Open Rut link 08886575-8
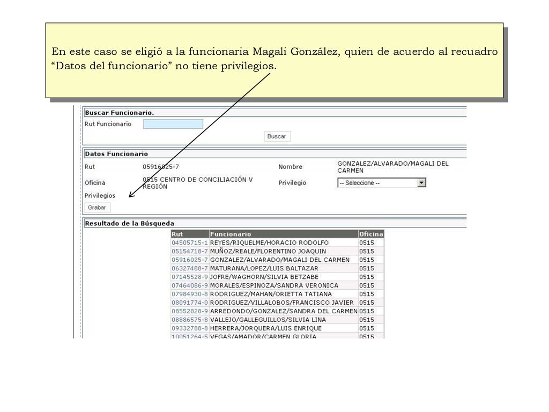This screenshot has width=549, height=412. coord(189,320)
